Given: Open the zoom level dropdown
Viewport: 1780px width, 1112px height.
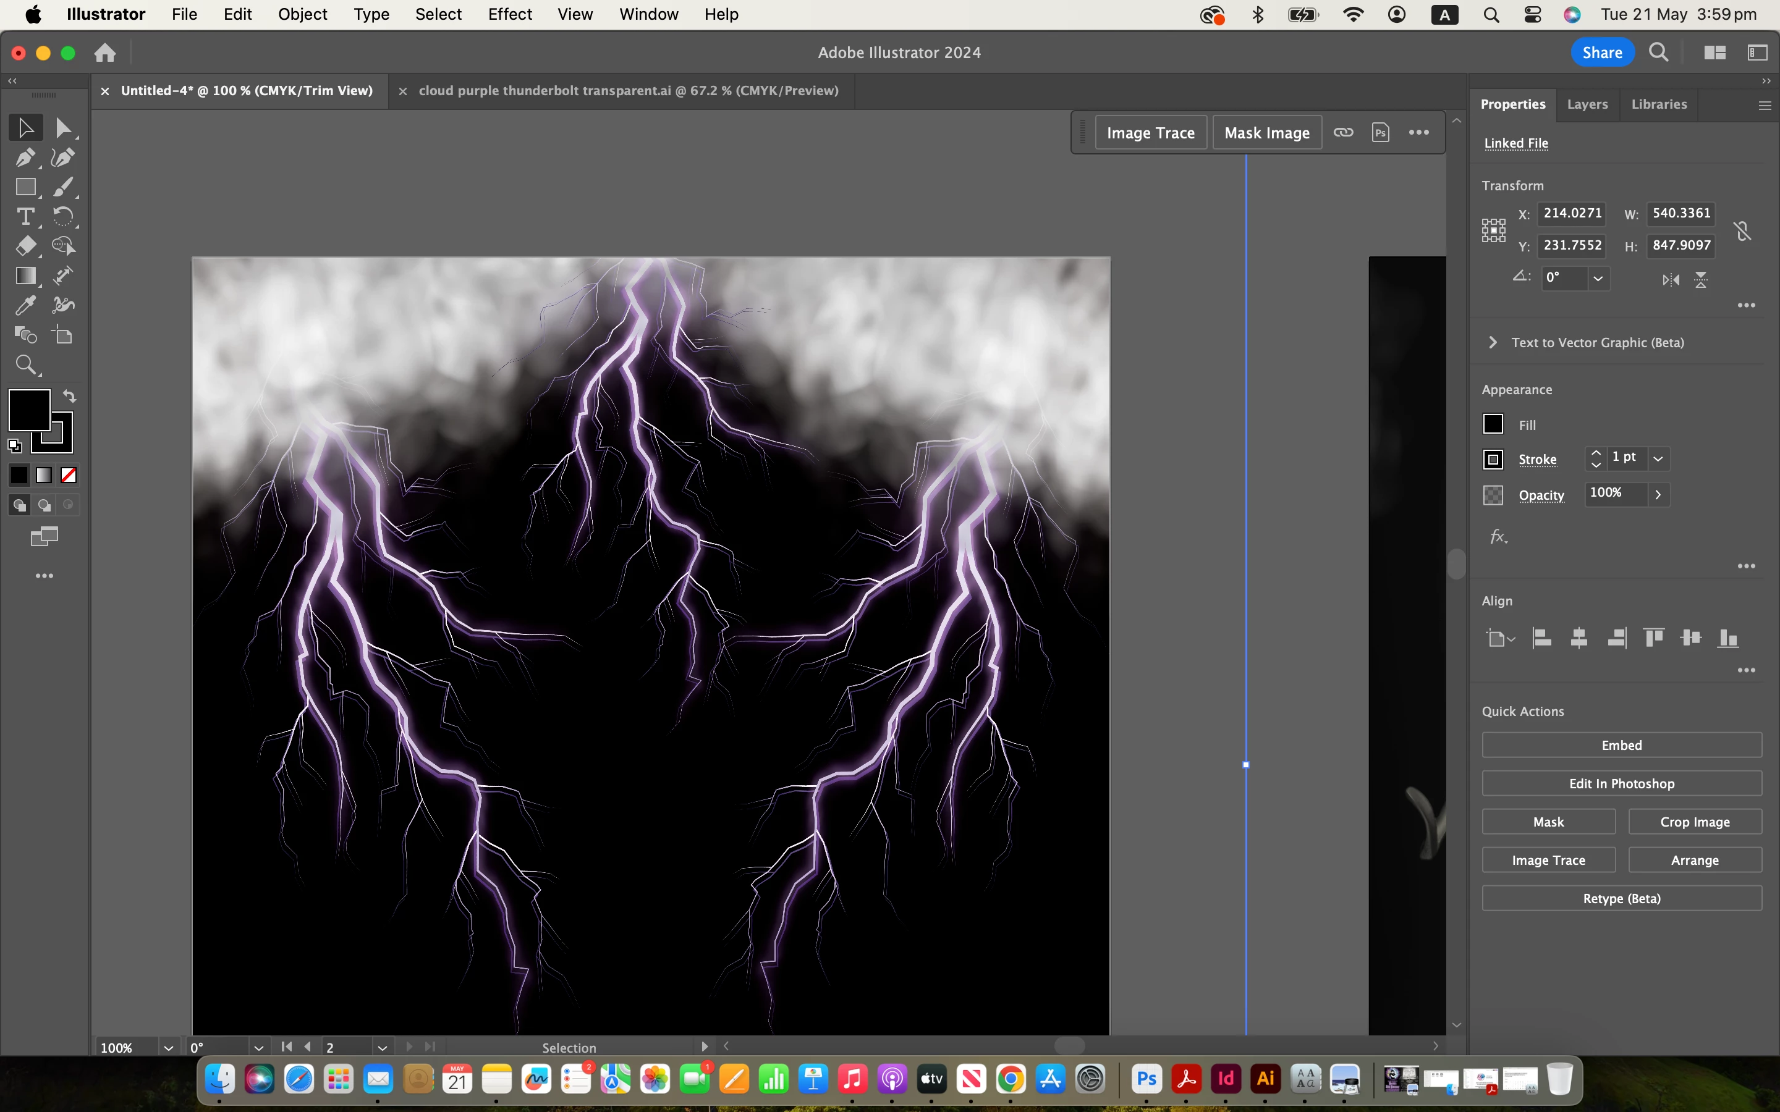Looking at the screenshot, I should tap(169, 1047).
